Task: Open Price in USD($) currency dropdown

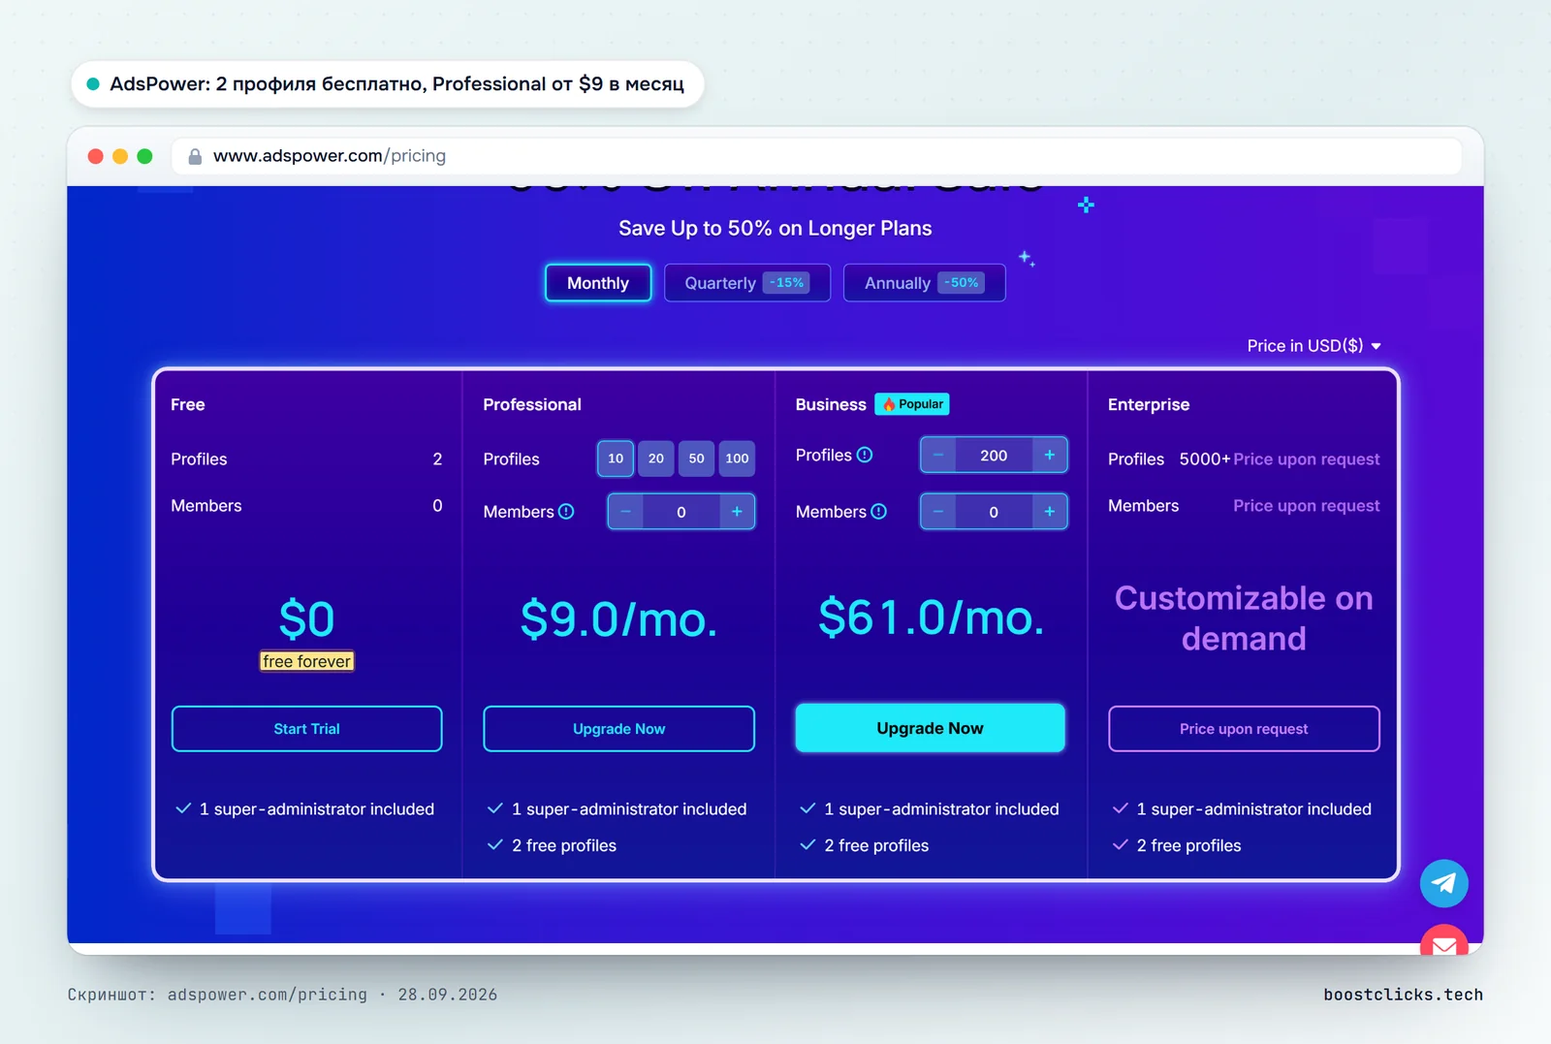Action: 1314,346
